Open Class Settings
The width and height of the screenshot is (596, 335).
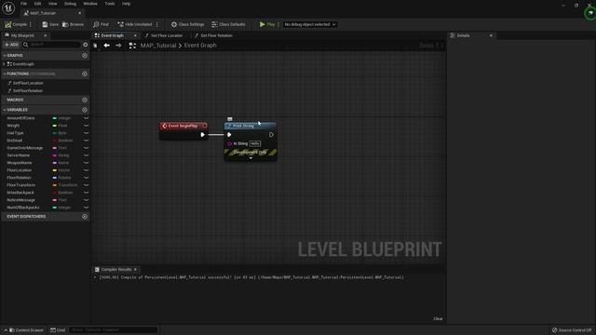coord(187,24)
